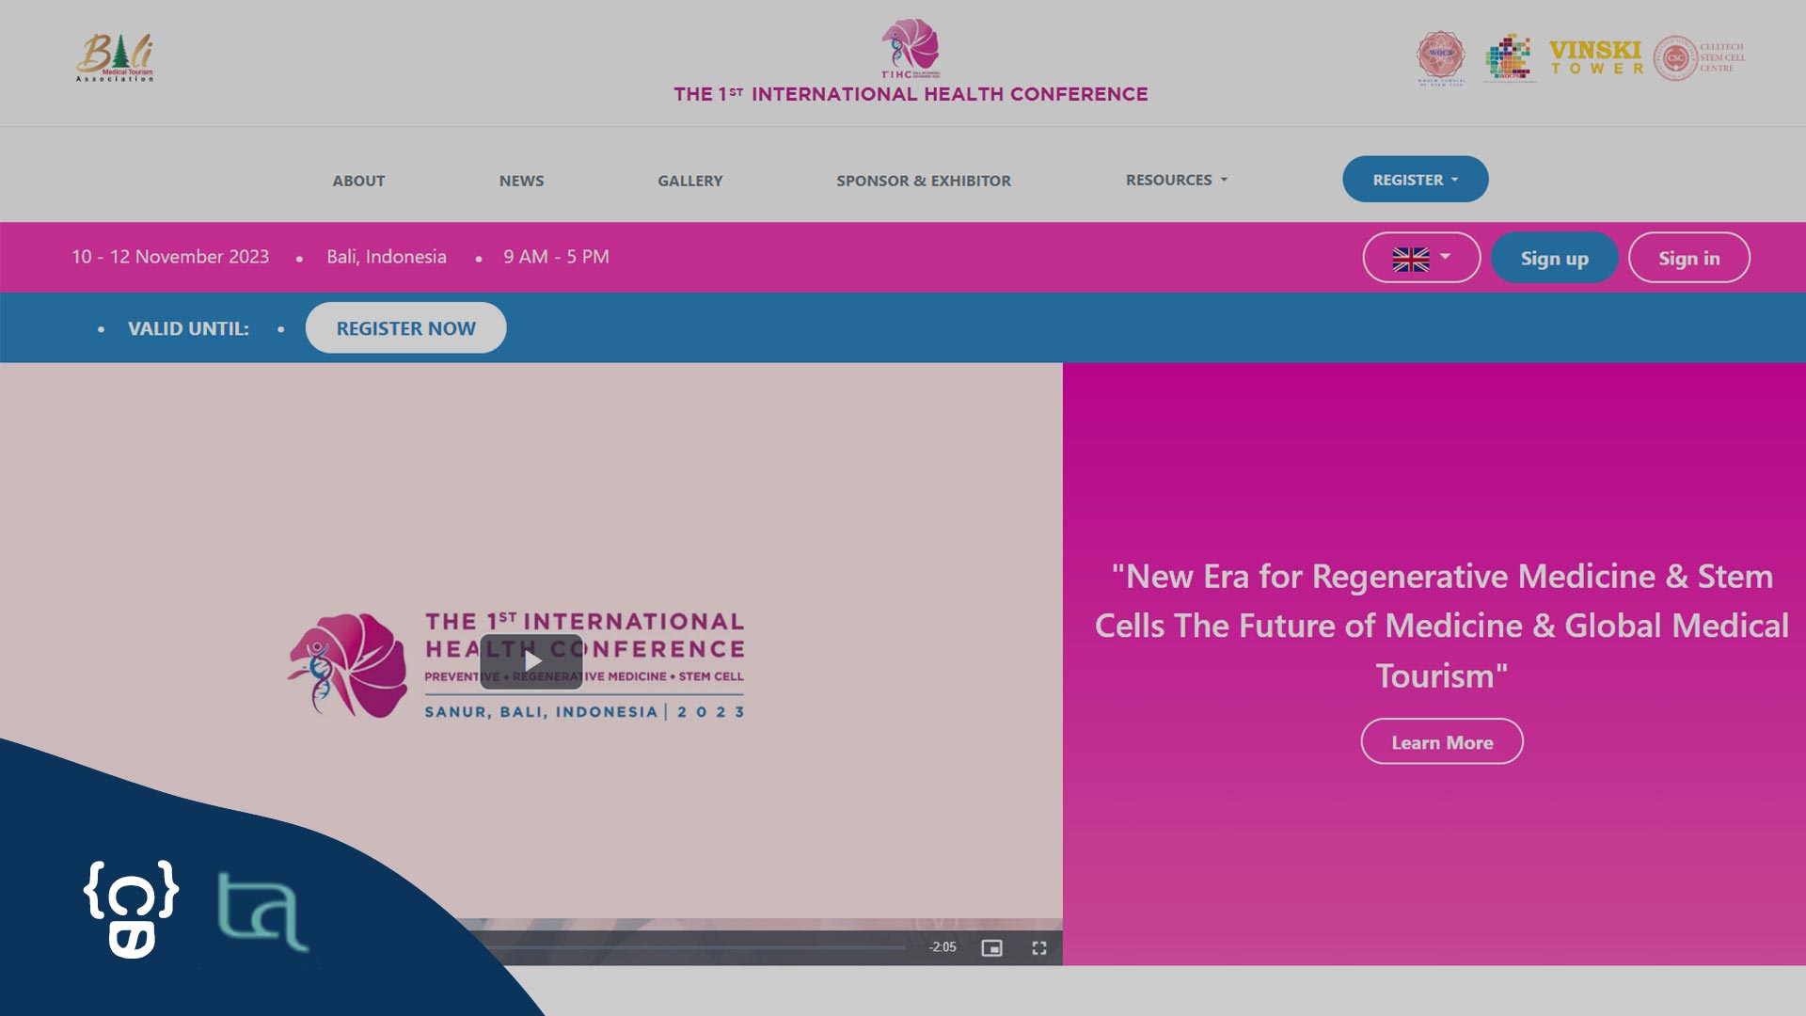Toggle picture-in-picture mode on video
The width and height of the screenshot is (1806, 1016).
991,948
